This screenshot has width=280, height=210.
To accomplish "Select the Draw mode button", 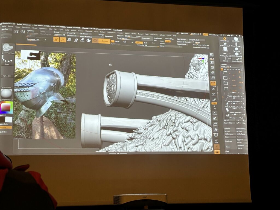I will pyautogui.click(x=63, y=40).
